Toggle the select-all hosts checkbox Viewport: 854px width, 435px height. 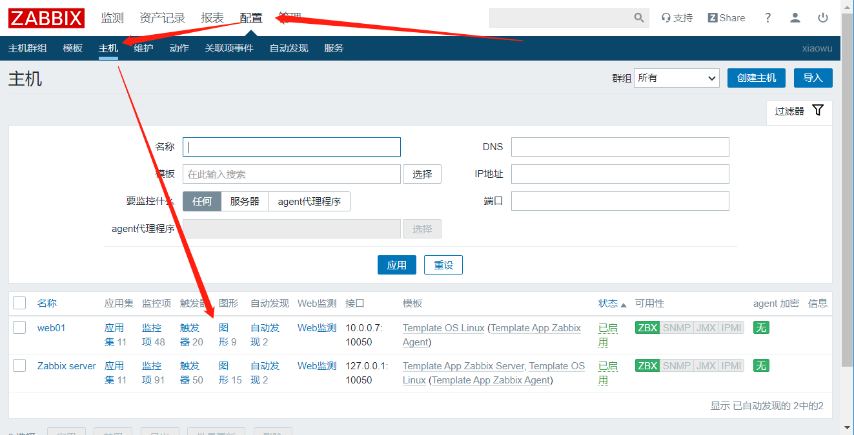[x=19, y=303]
